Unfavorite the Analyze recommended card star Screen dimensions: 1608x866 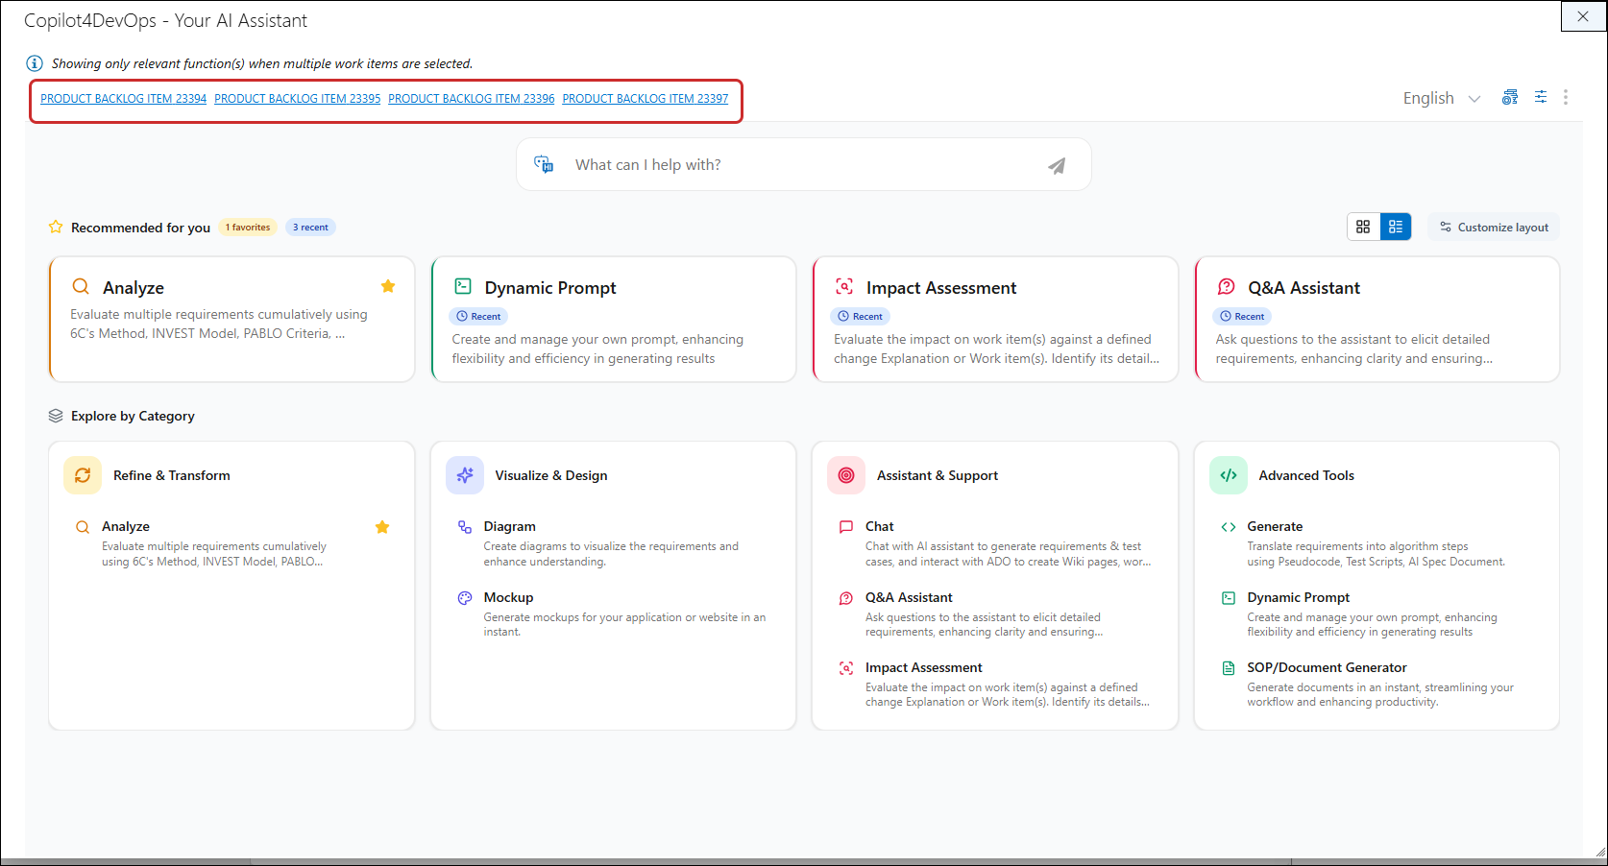[x=388, y=286]
